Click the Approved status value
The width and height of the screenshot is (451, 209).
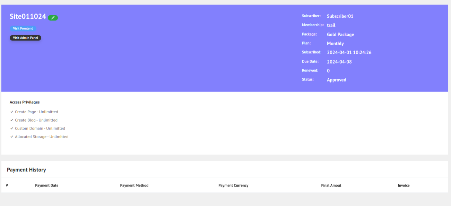(x=337, y=80)
